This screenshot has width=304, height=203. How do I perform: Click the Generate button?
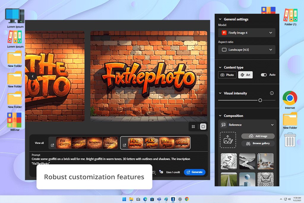pos(194,172)
